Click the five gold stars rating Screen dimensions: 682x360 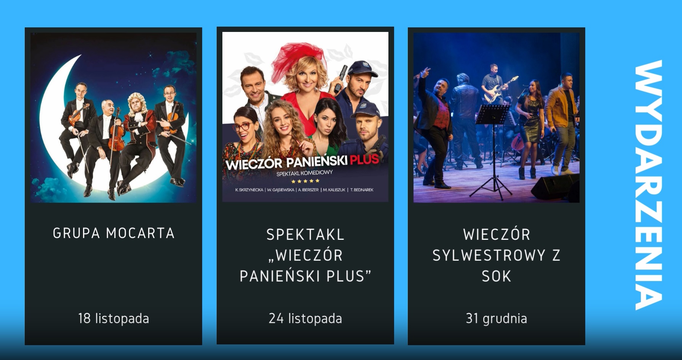pos(305,181)
